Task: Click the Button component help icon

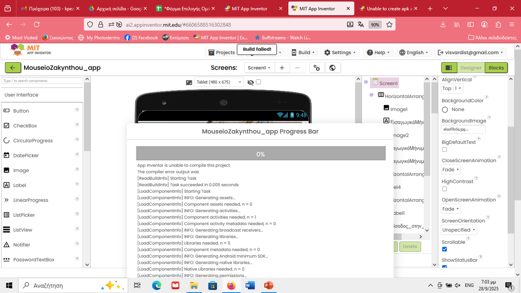Action: [x=77, y=110]
